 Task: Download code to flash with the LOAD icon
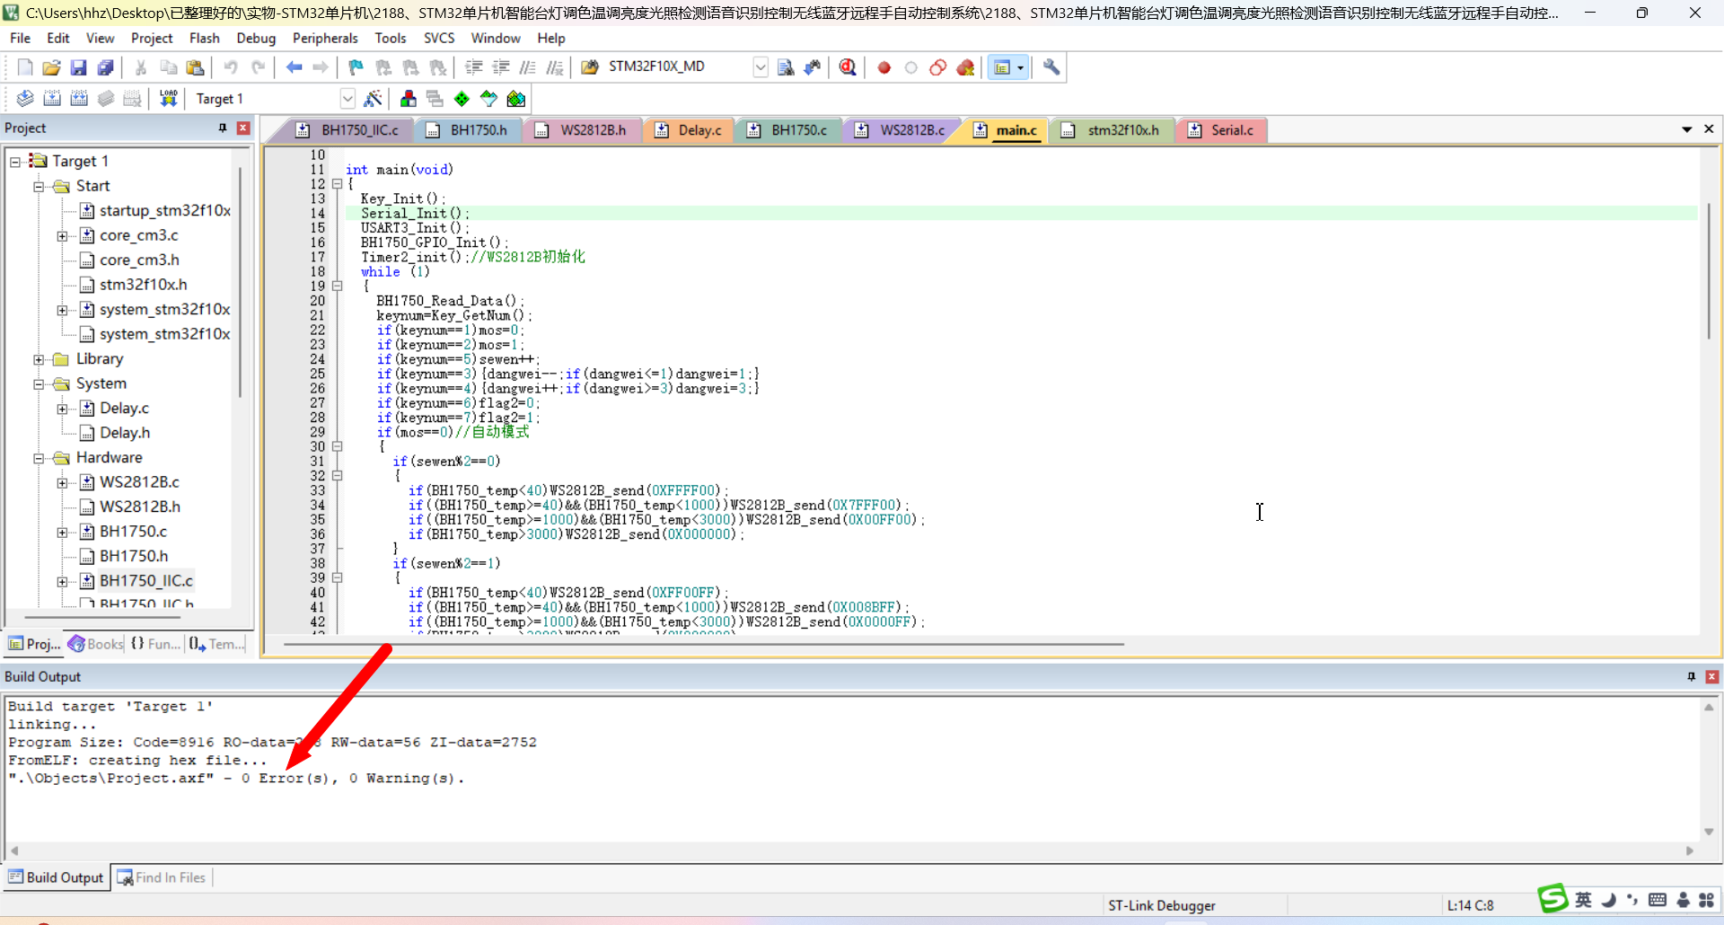point(168,99)
